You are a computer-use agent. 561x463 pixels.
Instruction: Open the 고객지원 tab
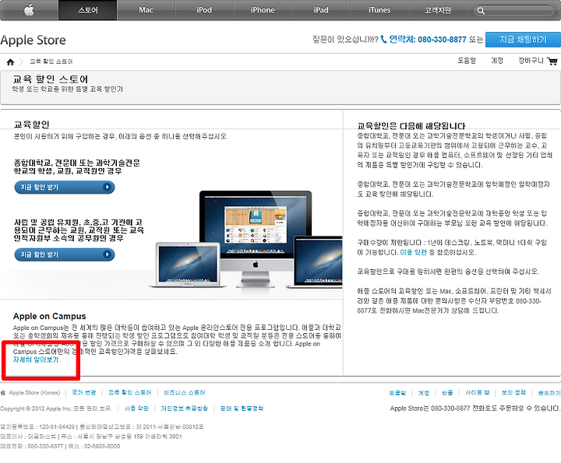tap(438, 10)
